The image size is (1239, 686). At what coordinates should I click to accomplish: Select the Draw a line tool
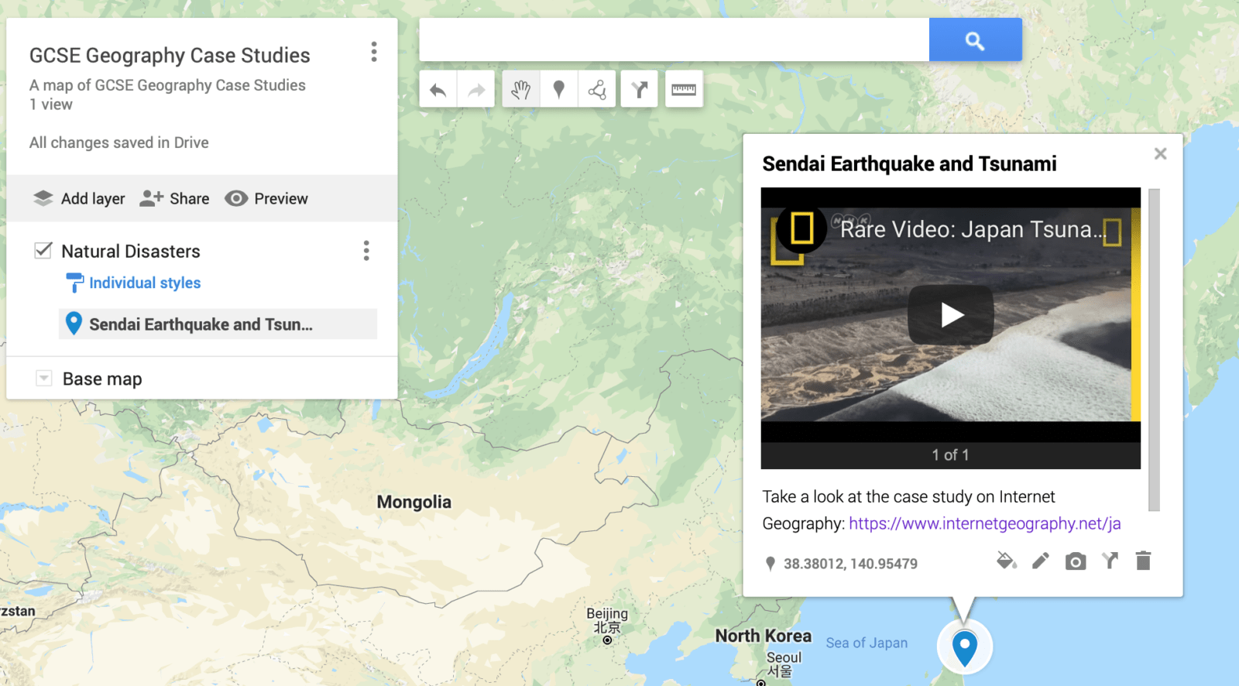[x=597, y=90]
